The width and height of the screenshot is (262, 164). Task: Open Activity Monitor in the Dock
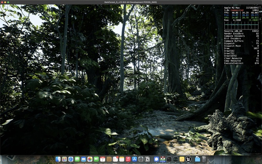pyautogui.click(x=176, y=159)
